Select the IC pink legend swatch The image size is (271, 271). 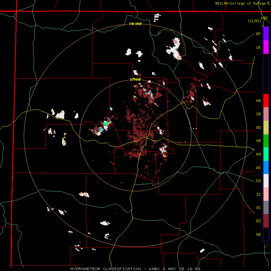(x=266, y=194)
